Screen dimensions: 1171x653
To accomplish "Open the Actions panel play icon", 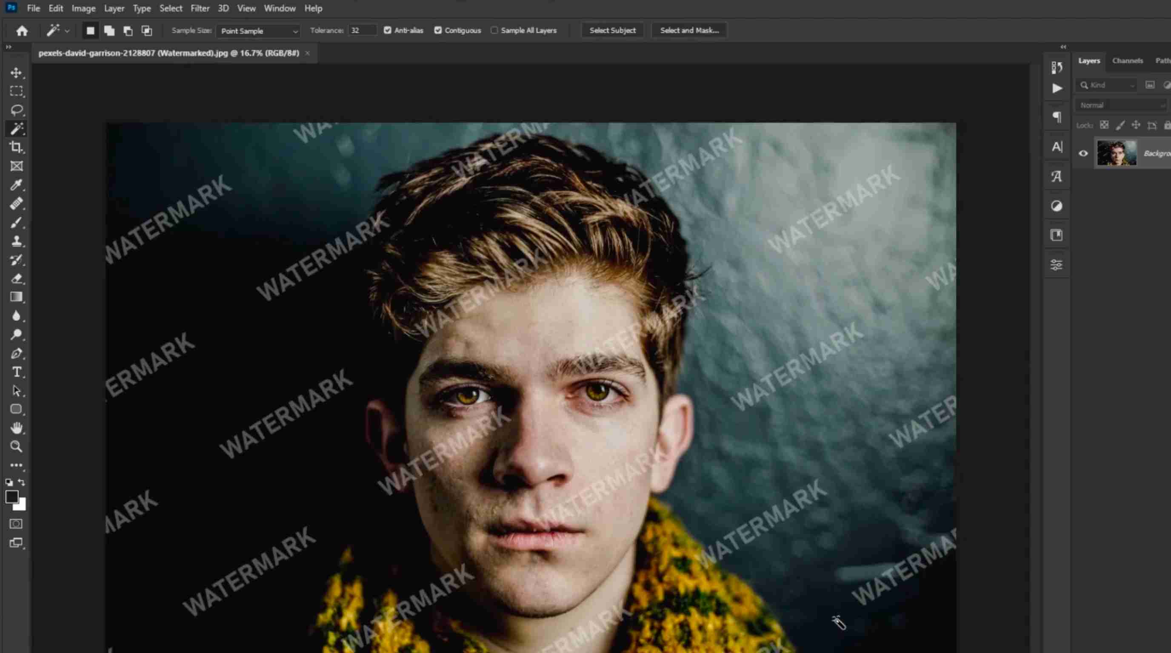I will pyautogui.click(x=1057, y=88).
